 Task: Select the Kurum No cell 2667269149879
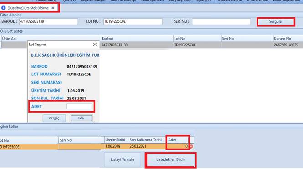coord(288,45)
